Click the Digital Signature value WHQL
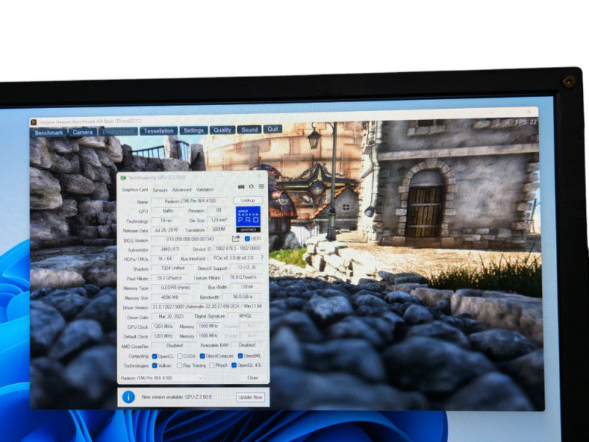 (246, 316)
